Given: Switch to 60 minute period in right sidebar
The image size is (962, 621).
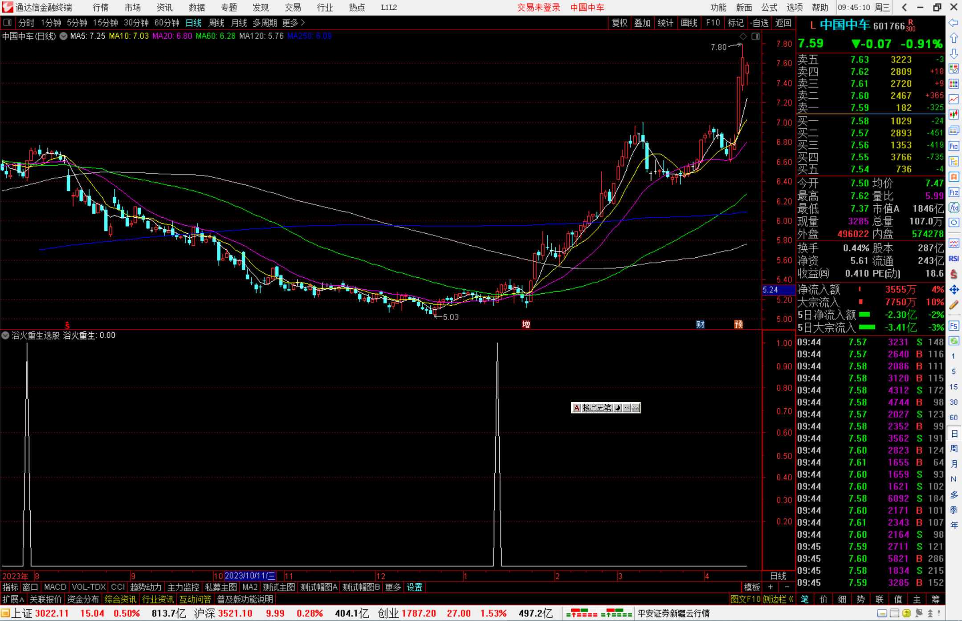Looking at the screenshot, I should click(x=954, y=418).
